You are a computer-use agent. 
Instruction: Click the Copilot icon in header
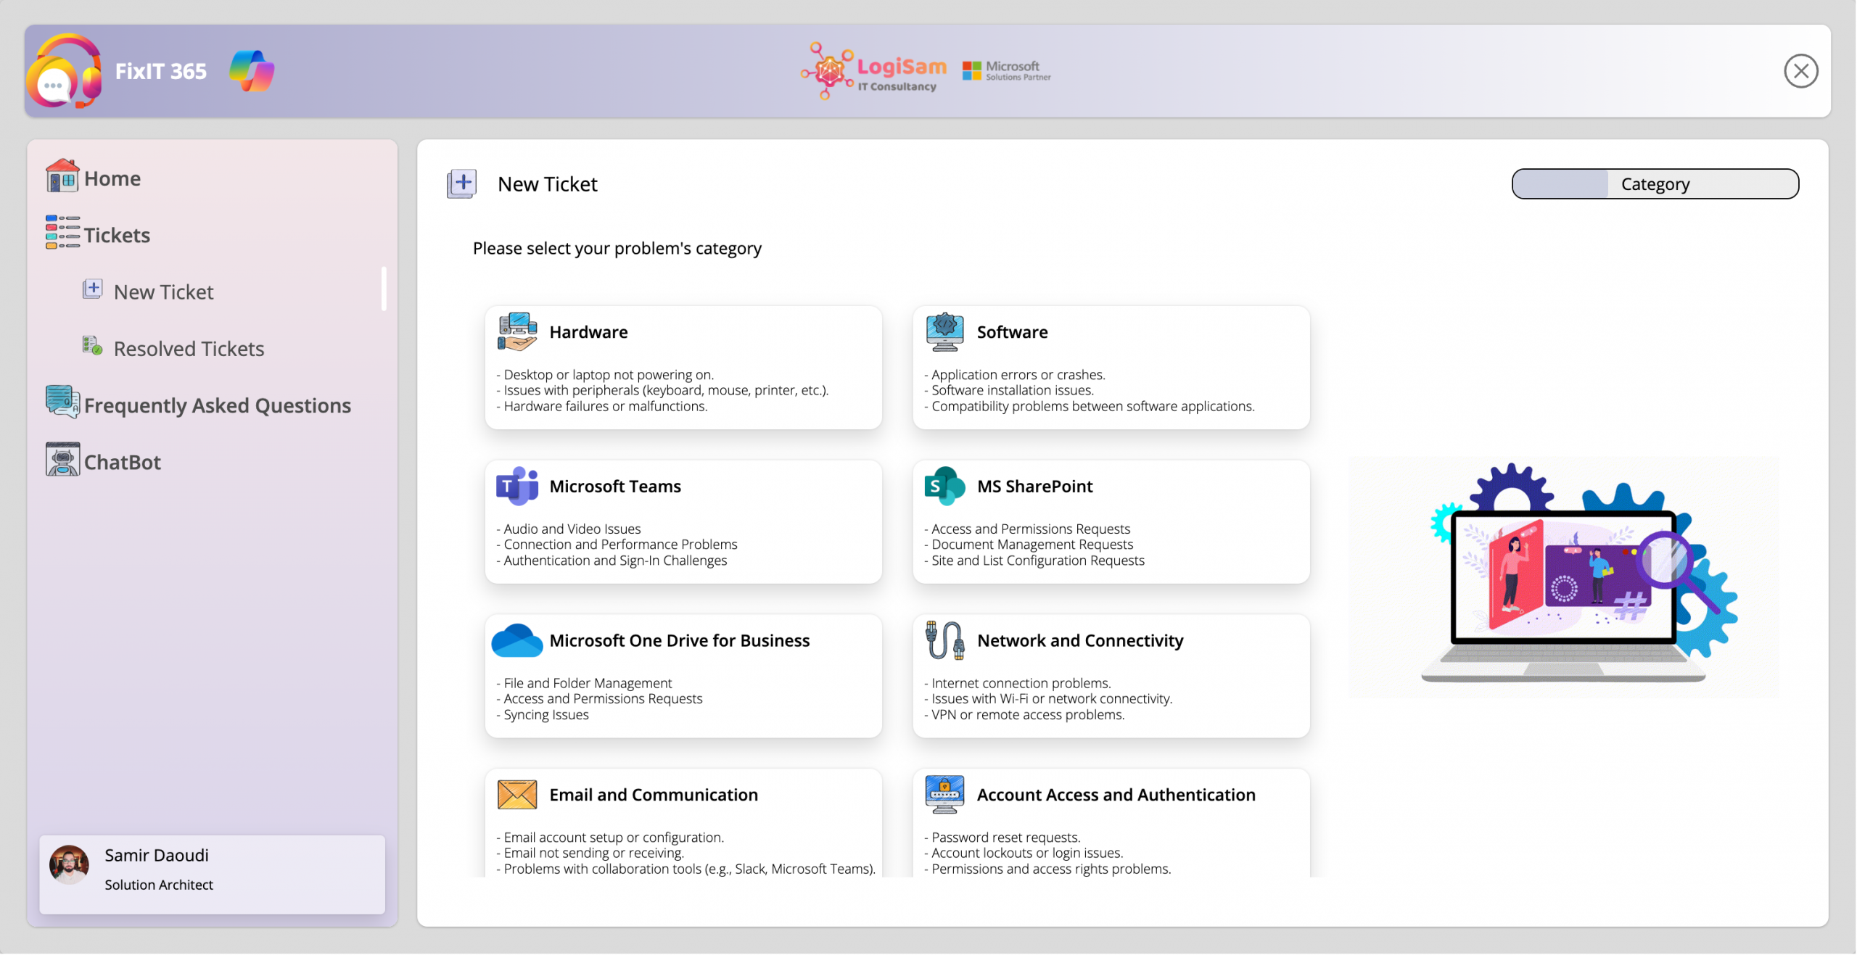point(252,71)
